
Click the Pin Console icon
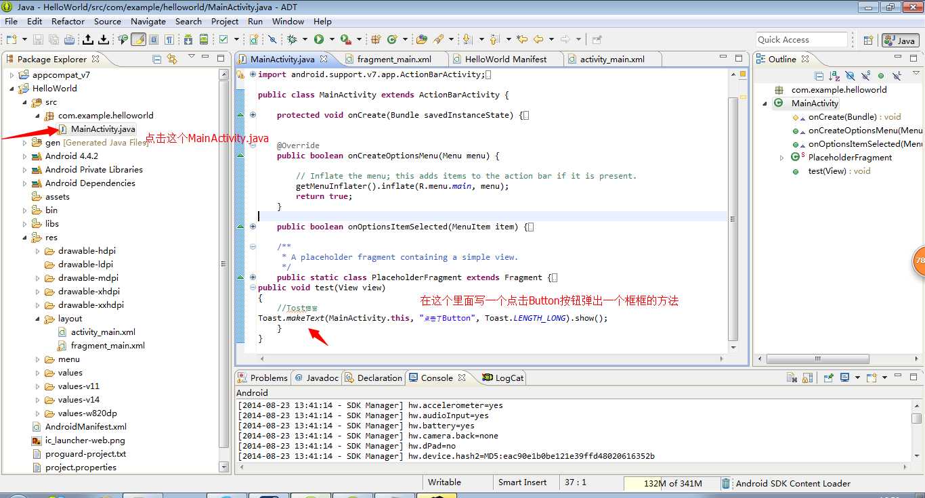[x=829, y=377]
